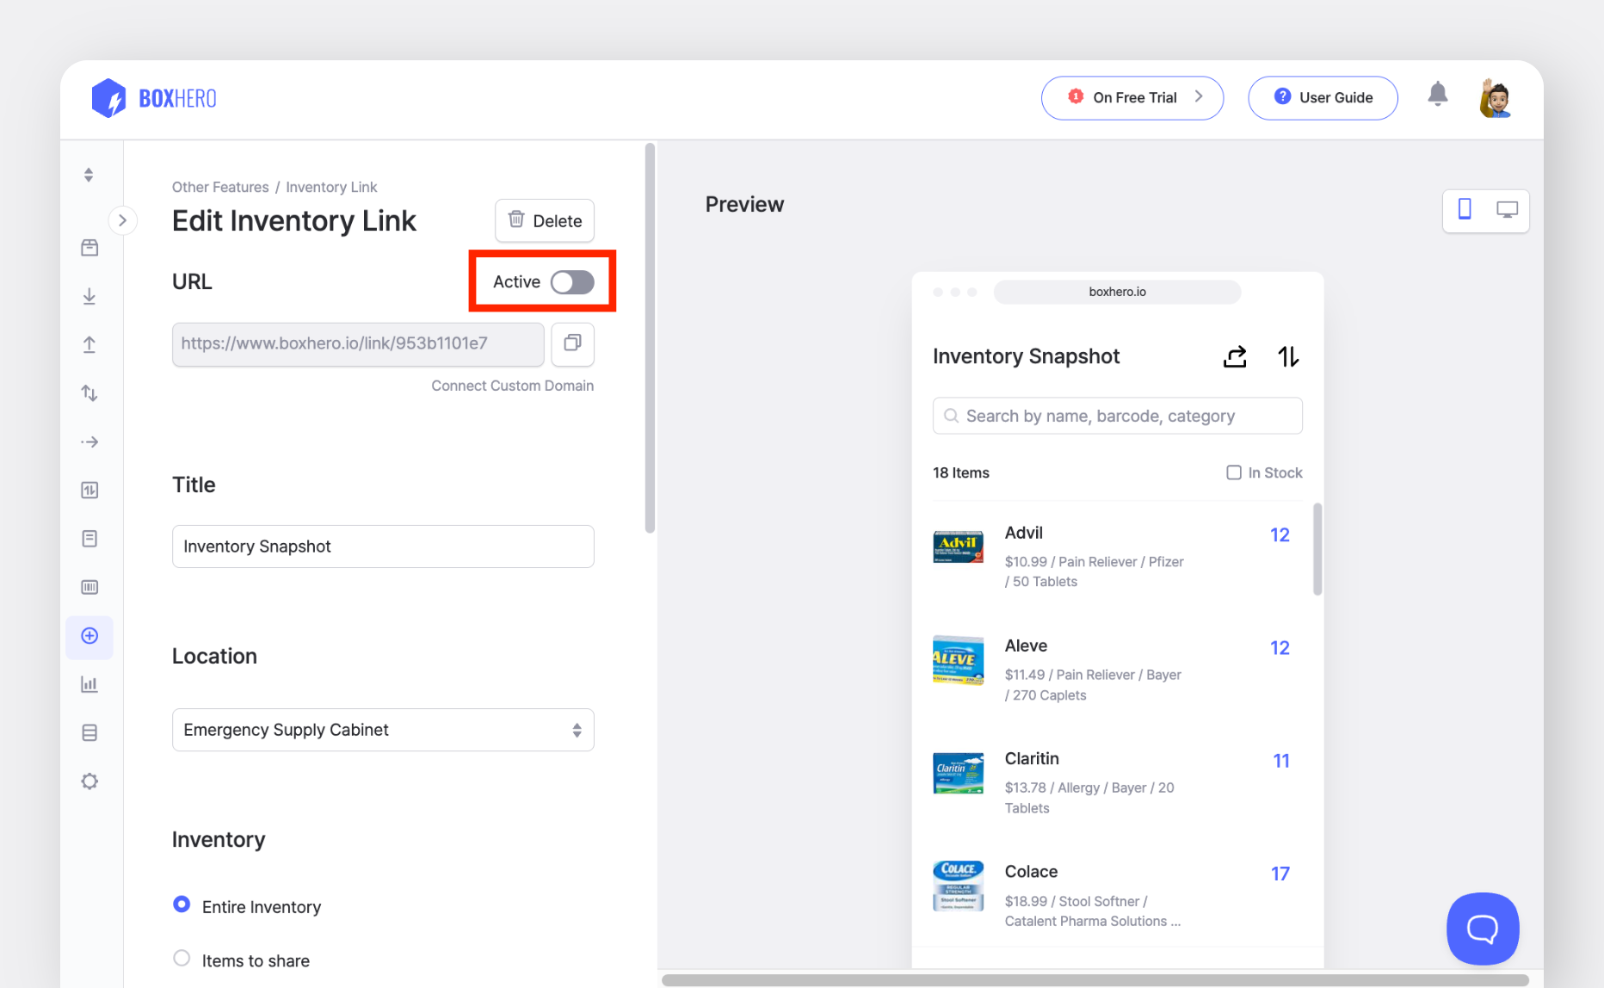Switch preview to desktop view

click(1507, 209)
